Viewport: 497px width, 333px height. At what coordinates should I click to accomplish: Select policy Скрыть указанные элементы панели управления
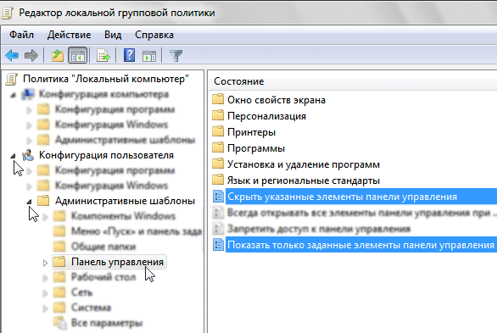tap(361, 197)
